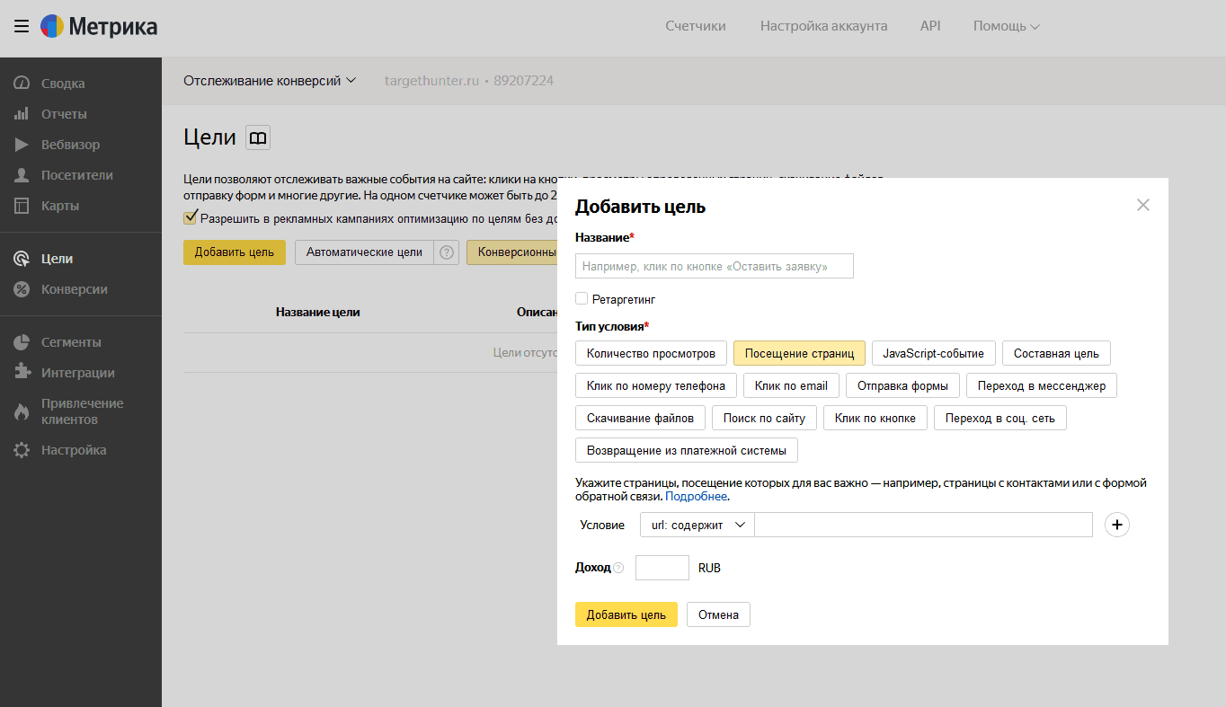Open the Счетчики tab in header

click(695, 26)
